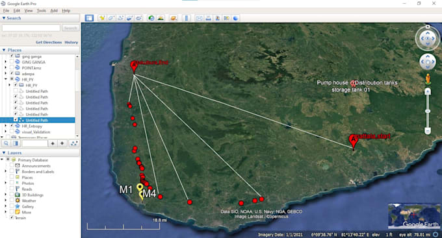Expand the HR_Entropy tree item
This screenshot has width=442, height=238.
click(x=5, y=126)
